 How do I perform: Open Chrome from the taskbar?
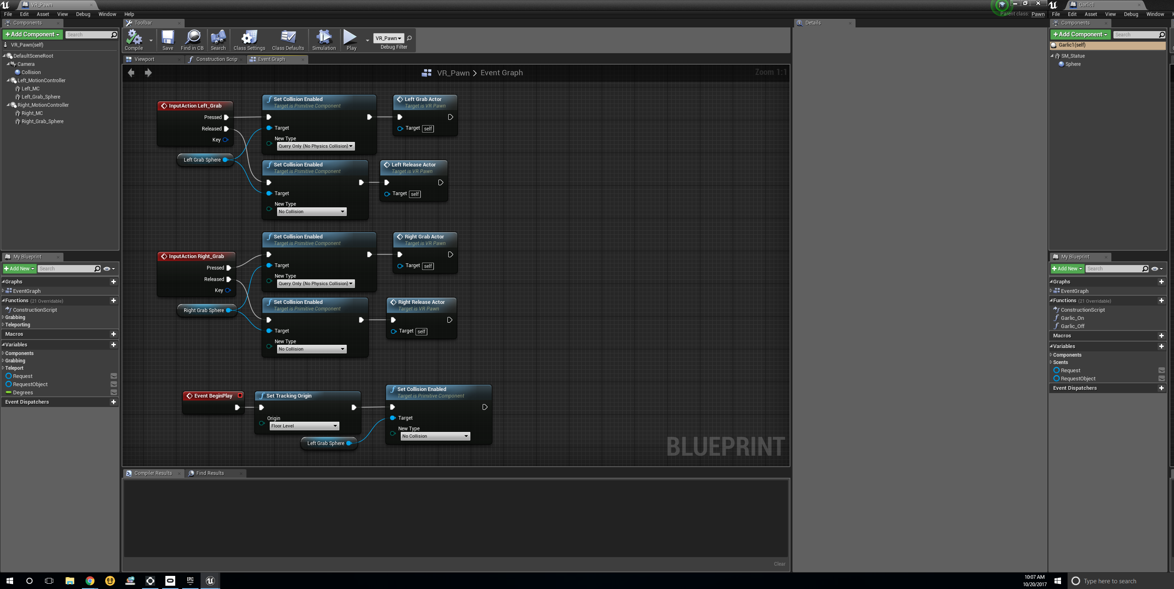[90, 580]
